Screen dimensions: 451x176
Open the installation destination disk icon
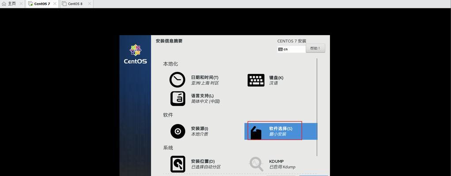point(178,164)
